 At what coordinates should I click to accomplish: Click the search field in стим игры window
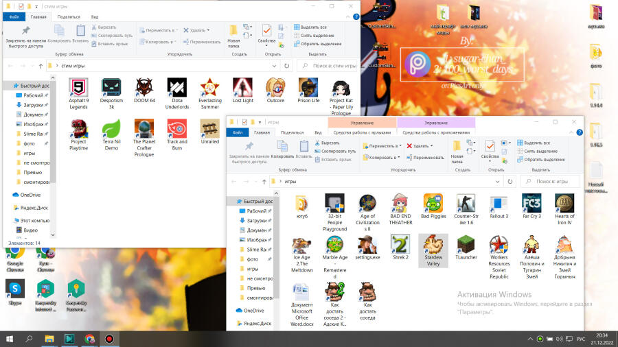click(327, 66)
